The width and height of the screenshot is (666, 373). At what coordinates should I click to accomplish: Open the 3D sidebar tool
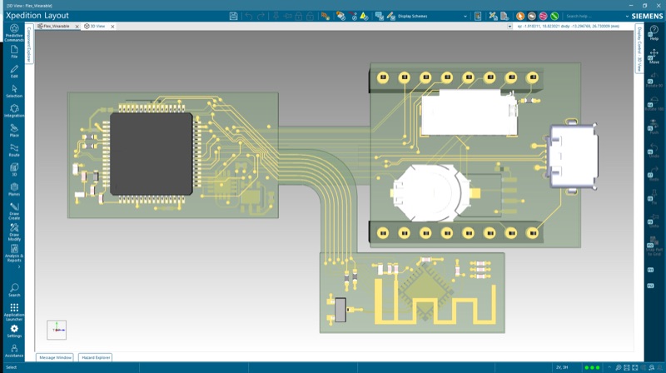[14, 170]
